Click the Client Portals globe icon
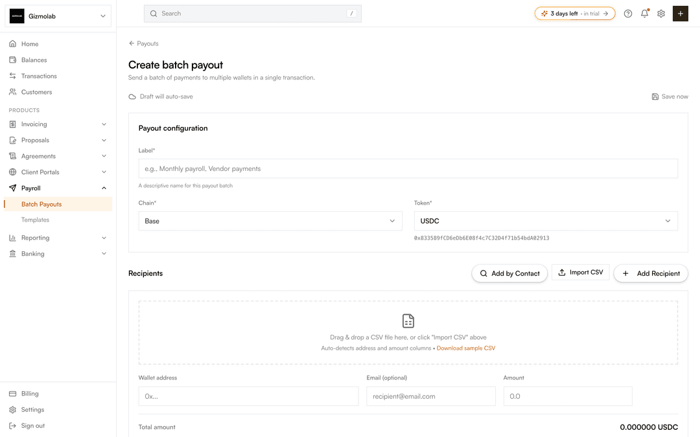Viewport: 700px width, 437px height. (12, 172)
